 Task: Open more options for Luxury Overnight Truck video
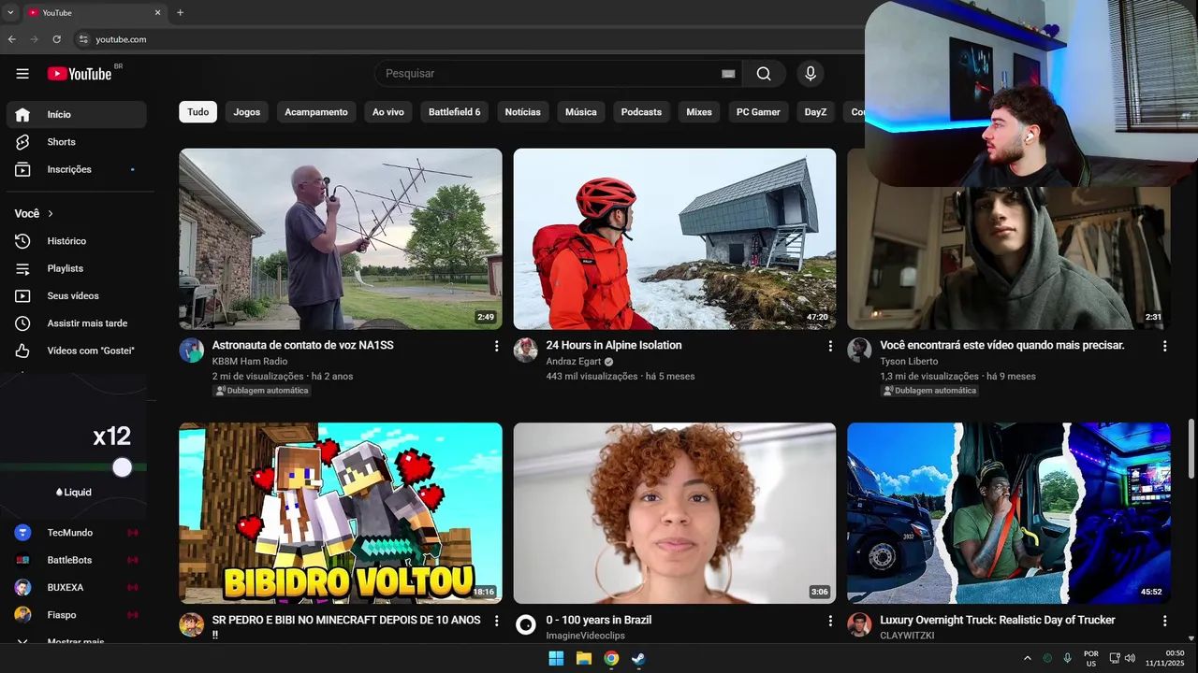pos(1164,621)
